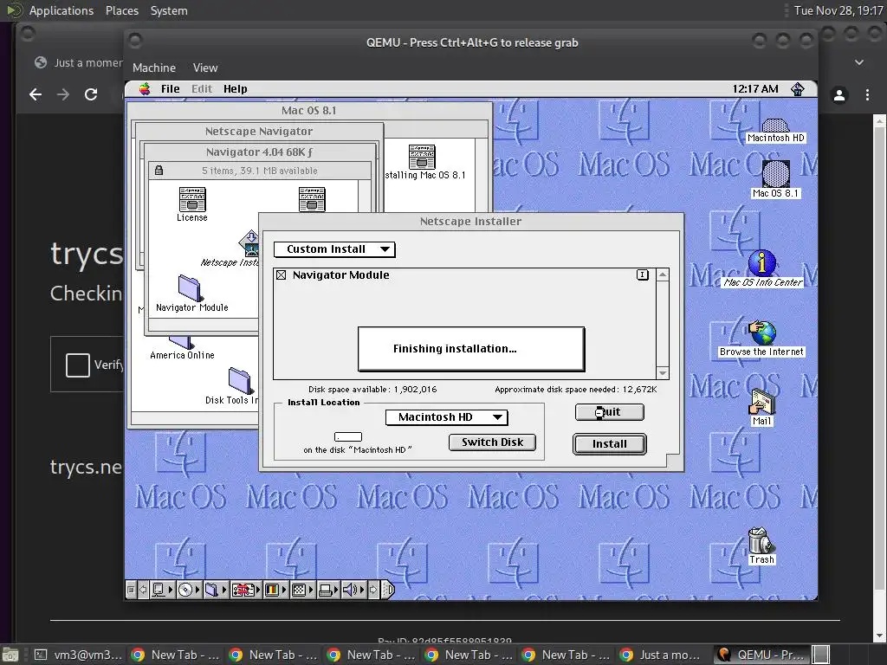Open the QEMU Machine menu
Viewport: 887px width, 665px height.
[x=154, y=68]
